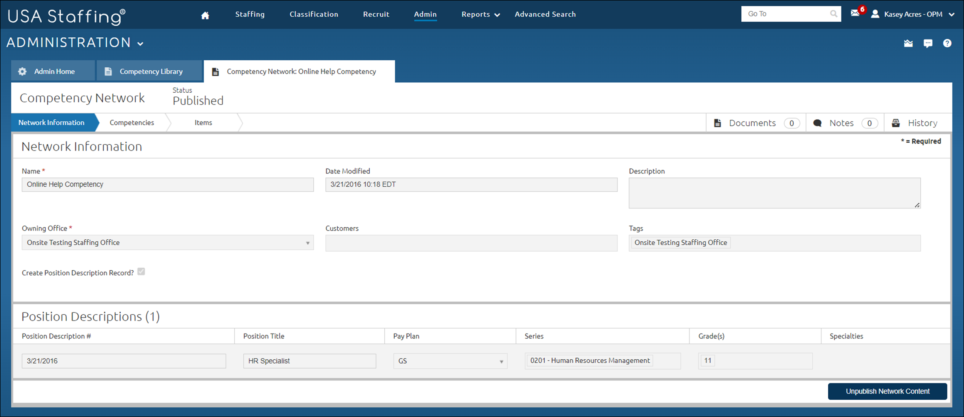The width and height of the screenshot is (964, 417).
Task: Open the Documents panel
Action: (756, 123)
